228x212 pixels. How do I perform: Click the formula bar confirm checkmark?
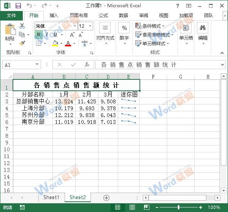click(x=73, y=65)
